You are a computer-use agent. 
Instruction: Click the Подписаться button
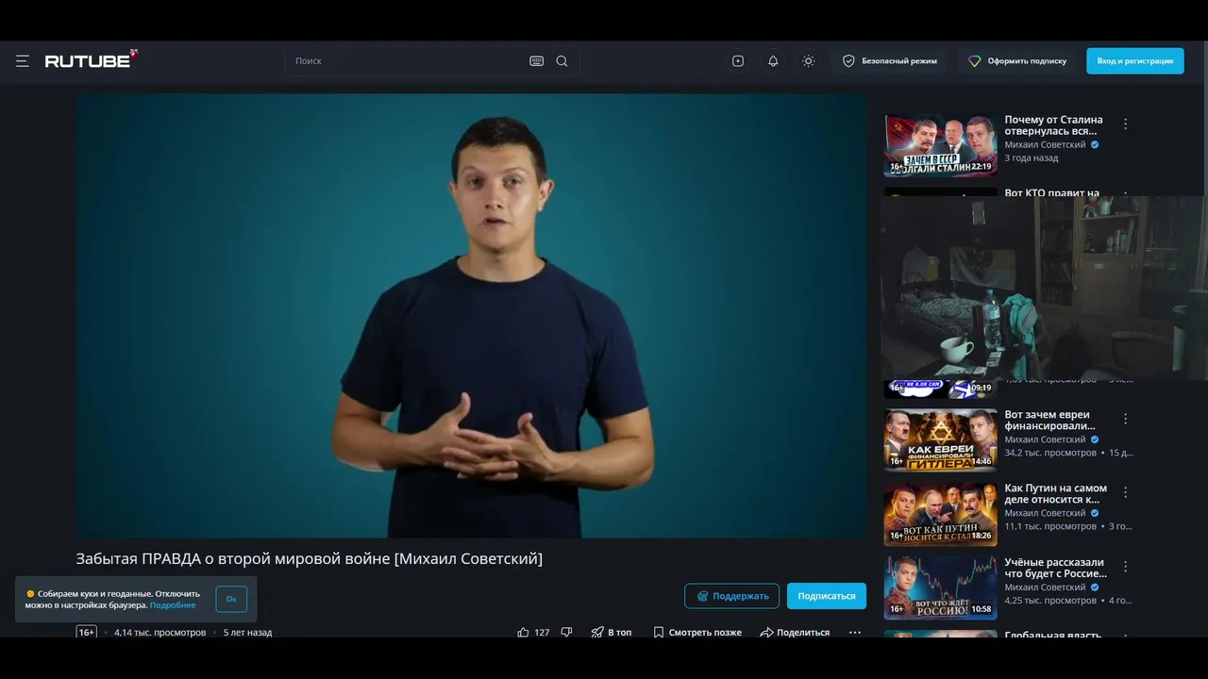coord(826,596)
